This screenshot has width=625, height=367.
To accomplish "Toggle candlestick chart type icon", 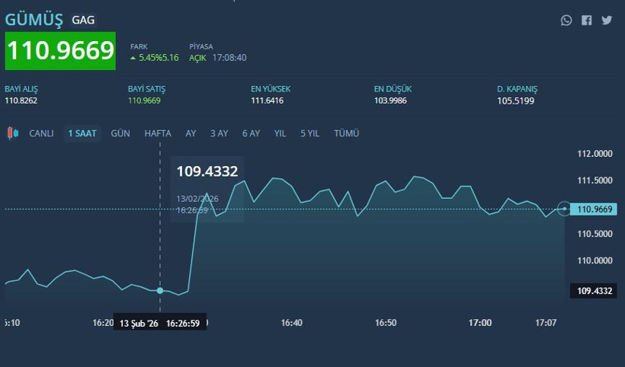I will coord(12,133).
